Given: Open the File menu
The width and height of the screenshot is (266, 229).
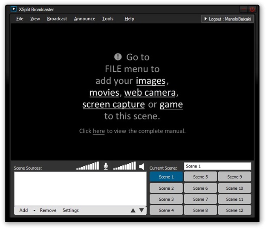Looking at the screenshot, I should point(20,19).
